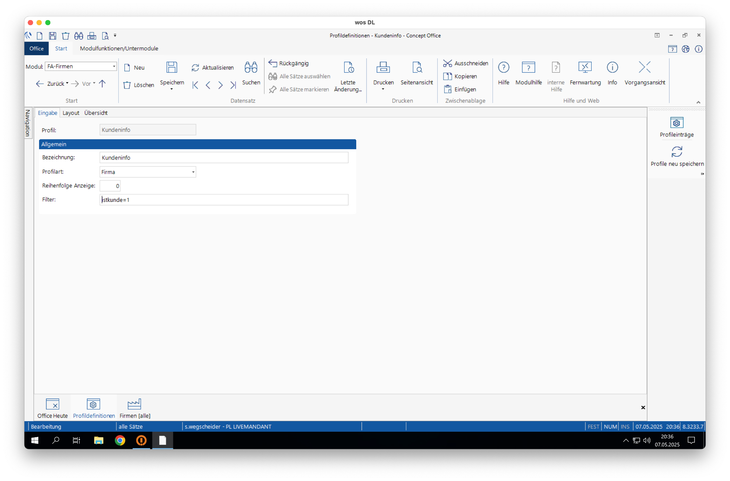Click the globe icon in top right
Viewport: 730px width, 481px height.
click(x=685, y=49)
